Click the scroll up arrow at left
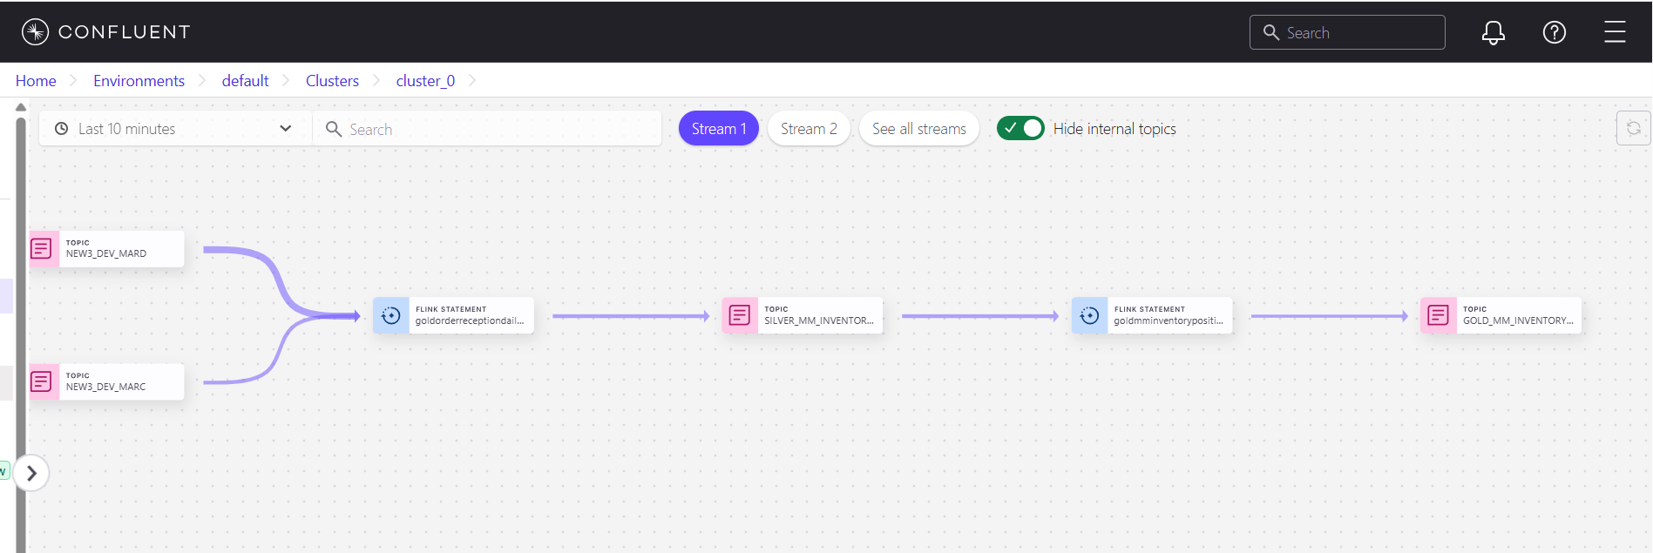This screenshot has width=1653, height=553. pos(21,107)
